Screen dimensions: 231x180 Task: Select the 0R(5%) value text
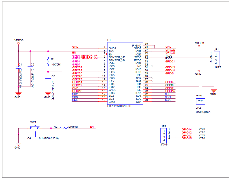pos(73,127)
